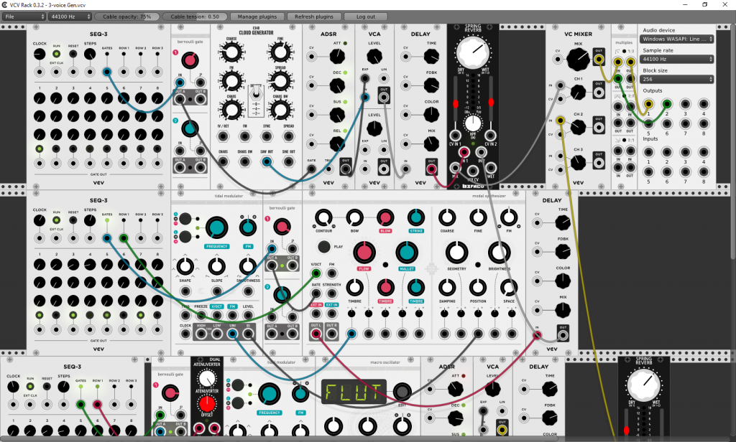Click the ADSR REL knob

(x=337, y=144)
